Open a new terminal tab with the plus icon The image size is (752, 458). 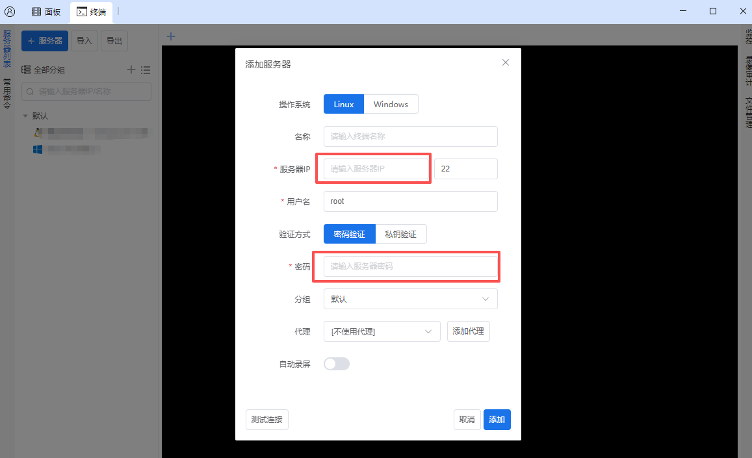point(170,36)
